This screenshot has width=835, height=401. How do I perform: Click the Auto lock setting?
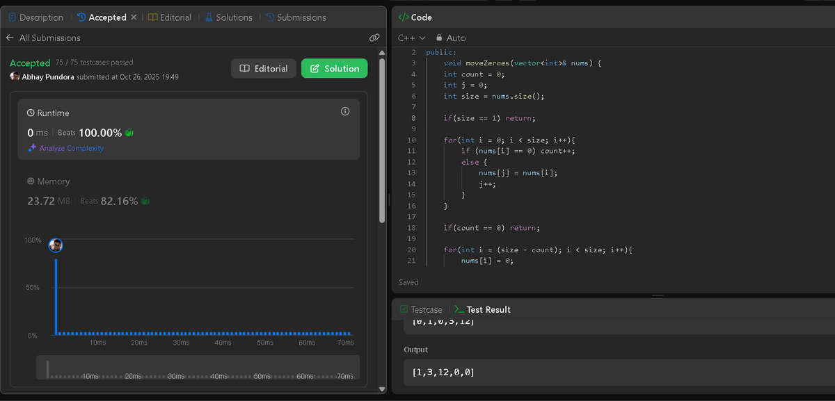coord(450,38)
